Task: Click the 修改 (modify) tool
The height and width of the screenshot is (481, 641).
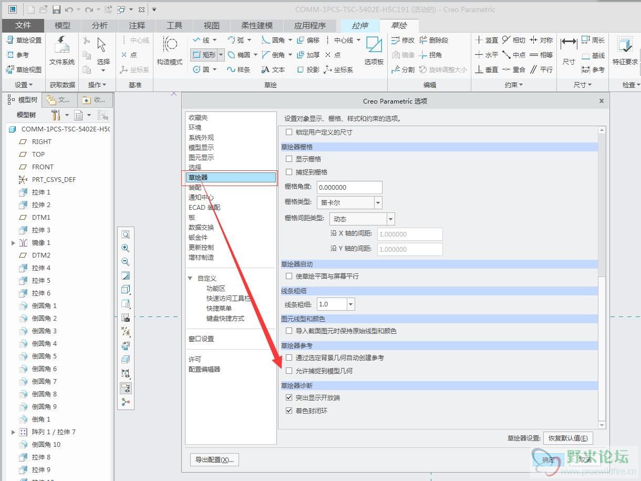Action: click(x=404, y=40)
